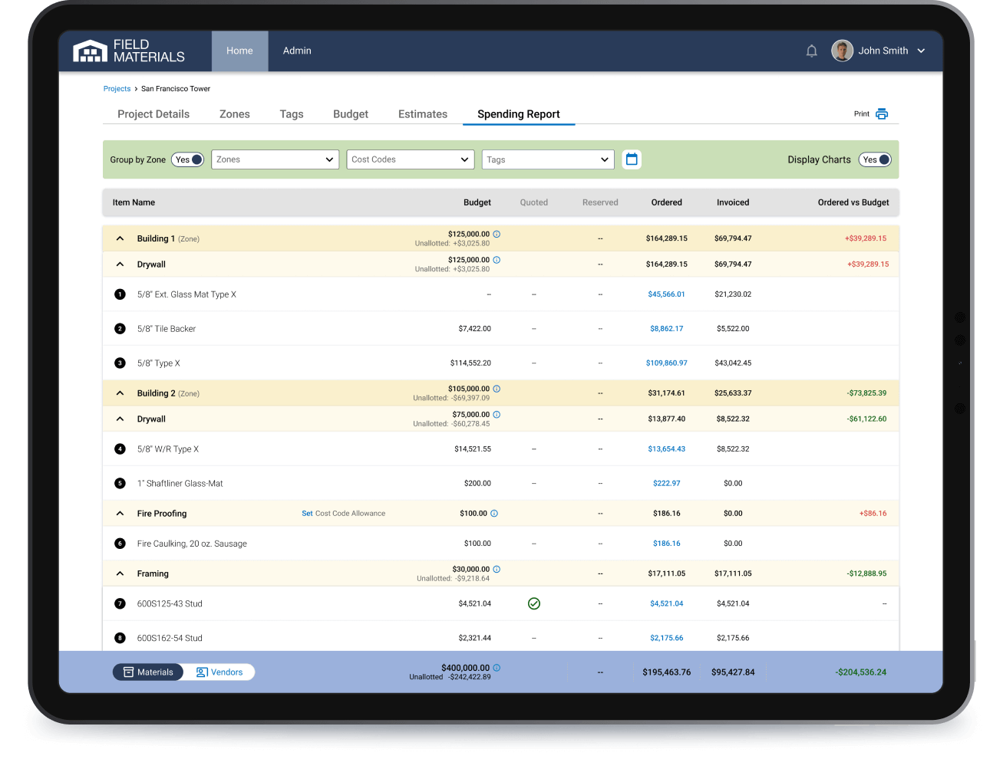Print the spending report
1003x759 pixels.
point(869,113)
